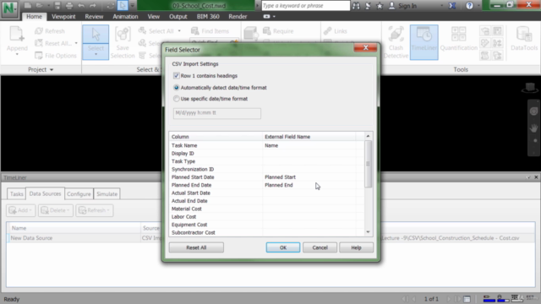This screenshot has height=304, width=541.
Task: Select New Data Source row in TimeLiner
Action: tap(270, 238)
